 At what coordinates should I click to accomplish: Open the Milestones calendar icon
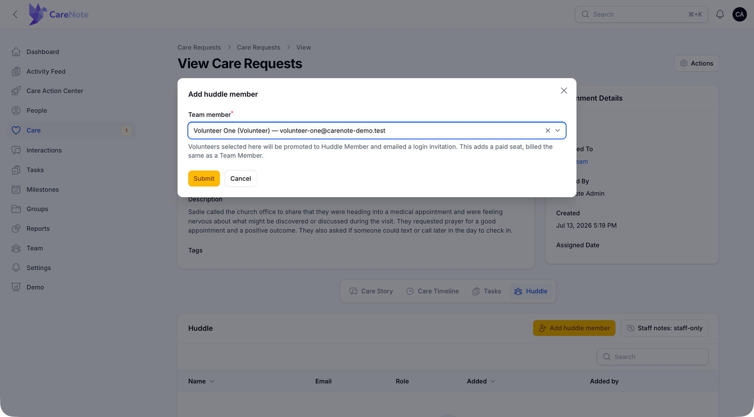click(16, 189)
